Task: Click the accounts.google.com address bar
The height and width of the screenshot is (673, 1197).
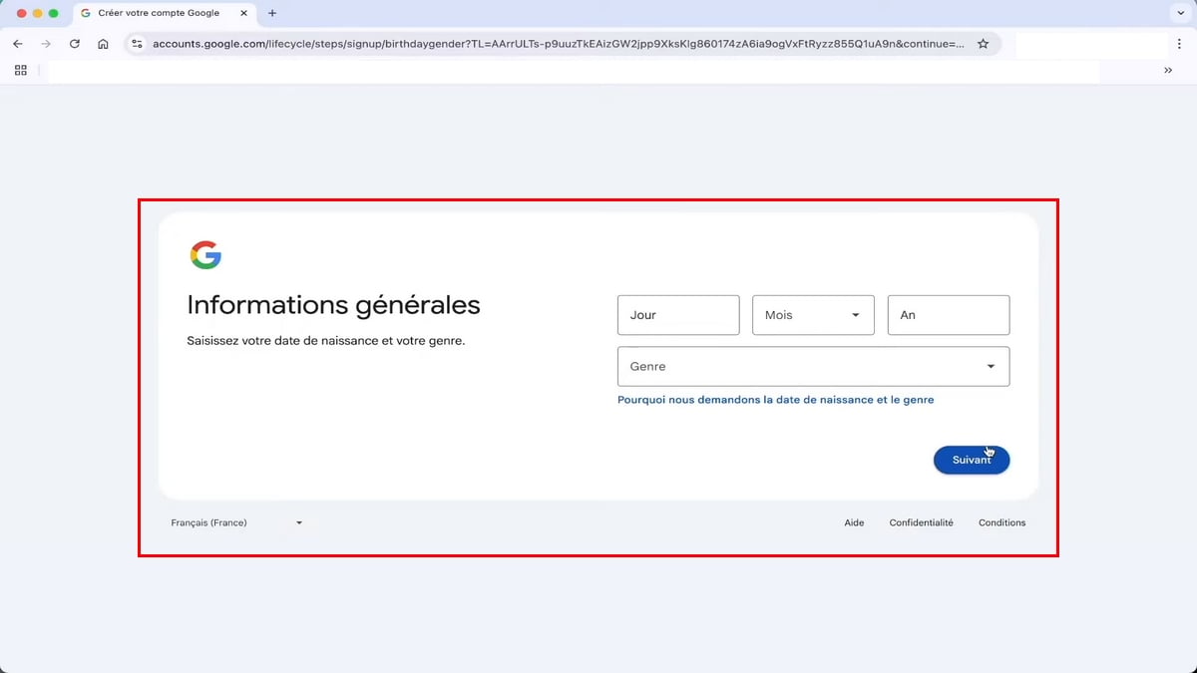Action: (x=559, y=44)
